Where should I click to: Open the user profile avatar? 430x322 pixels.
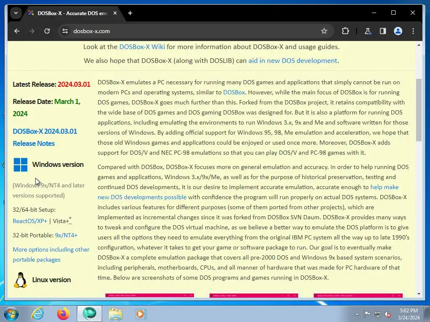pos(398,31)
